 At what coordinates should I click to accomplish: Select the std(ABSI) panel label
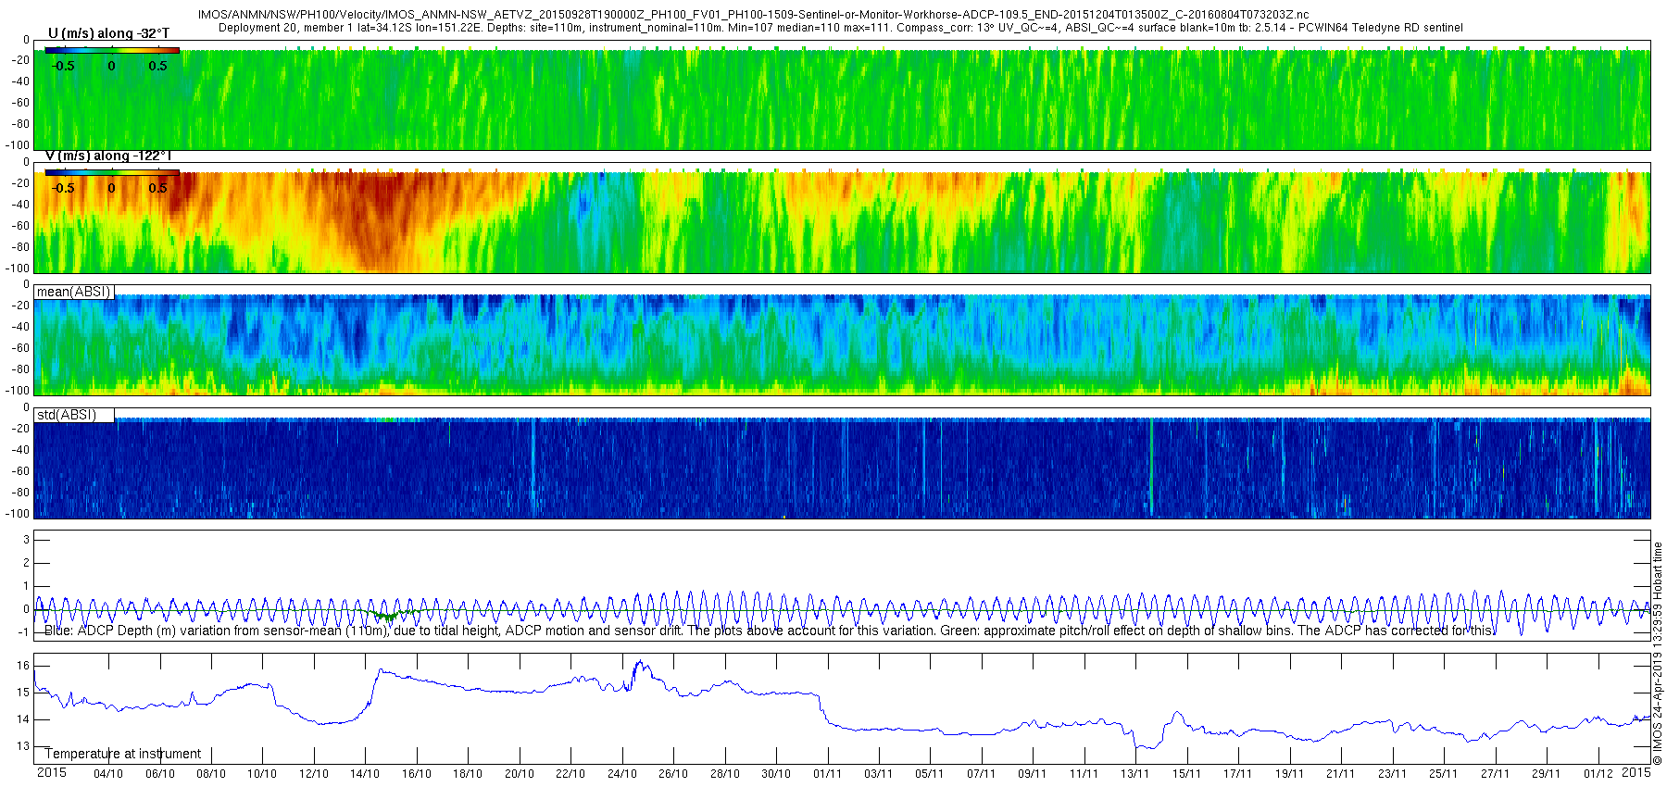67,415
